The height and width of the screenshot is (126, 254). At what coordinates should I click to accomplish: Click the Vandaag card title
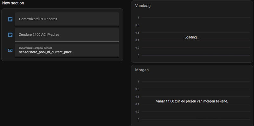coord(143,6)
